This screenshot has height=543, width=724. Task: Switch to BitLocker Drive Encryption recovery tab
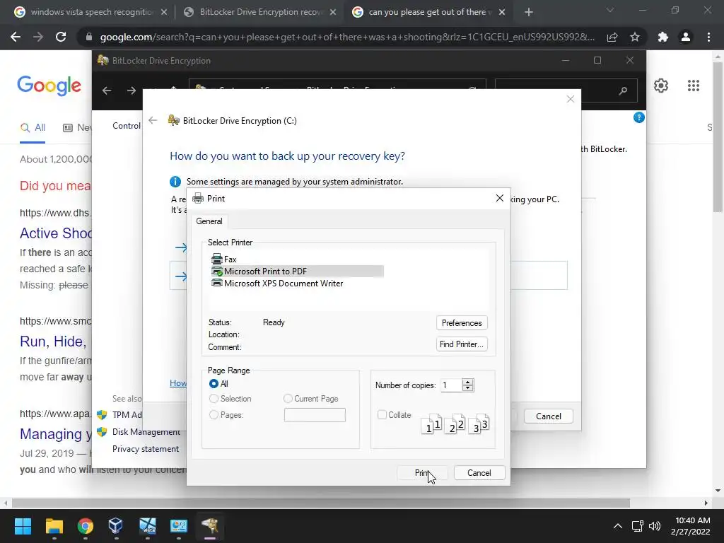[260, 12]
